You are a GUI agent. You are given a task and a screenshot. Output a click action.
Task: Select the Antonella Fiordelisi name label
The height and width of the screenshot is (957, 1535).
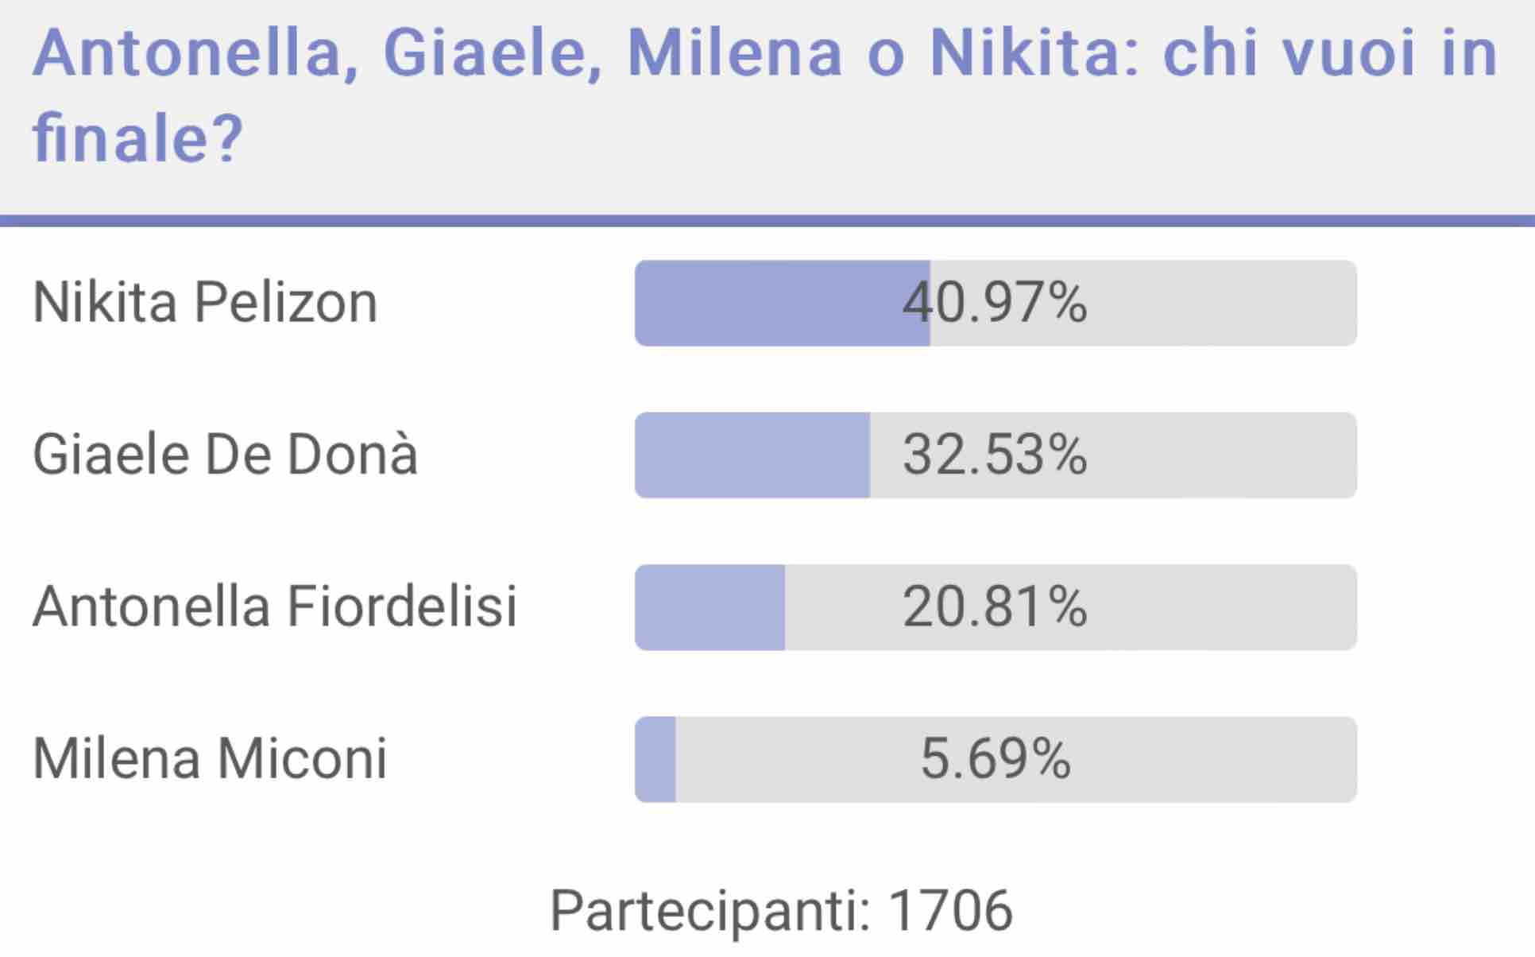(x=275, y=607)
